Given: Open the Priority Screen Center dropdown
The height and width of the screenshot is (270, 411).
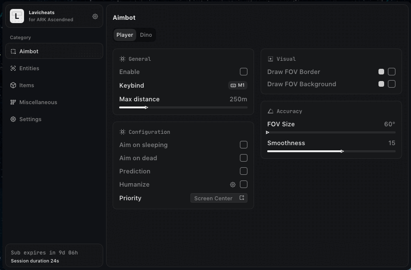Looking at the screenshot, I should 219,198.
